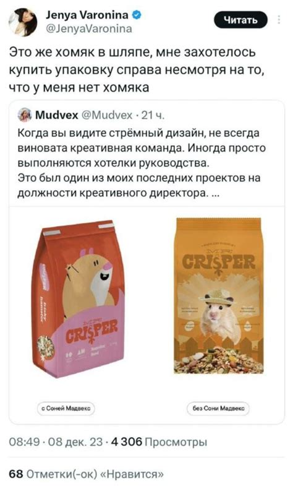The image size is (293, 488).
Task: Open the red Crisper package image
Action: click(79, 299)
